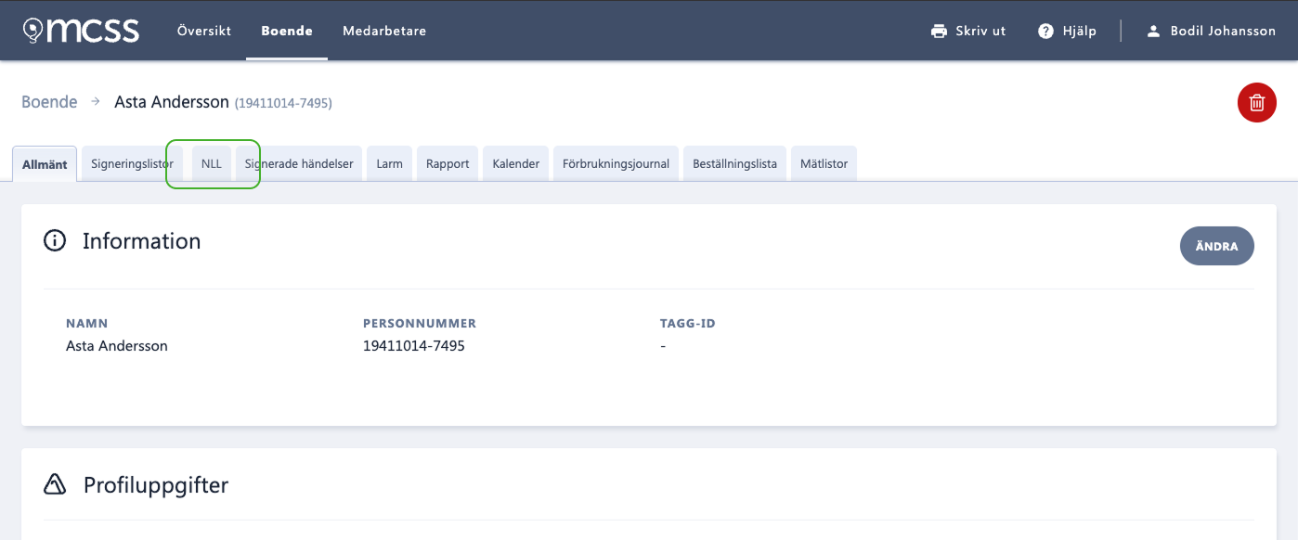Switch to the Signeringslistor tab
This screenshot has width=1298, height=540.
click(132, 164)
